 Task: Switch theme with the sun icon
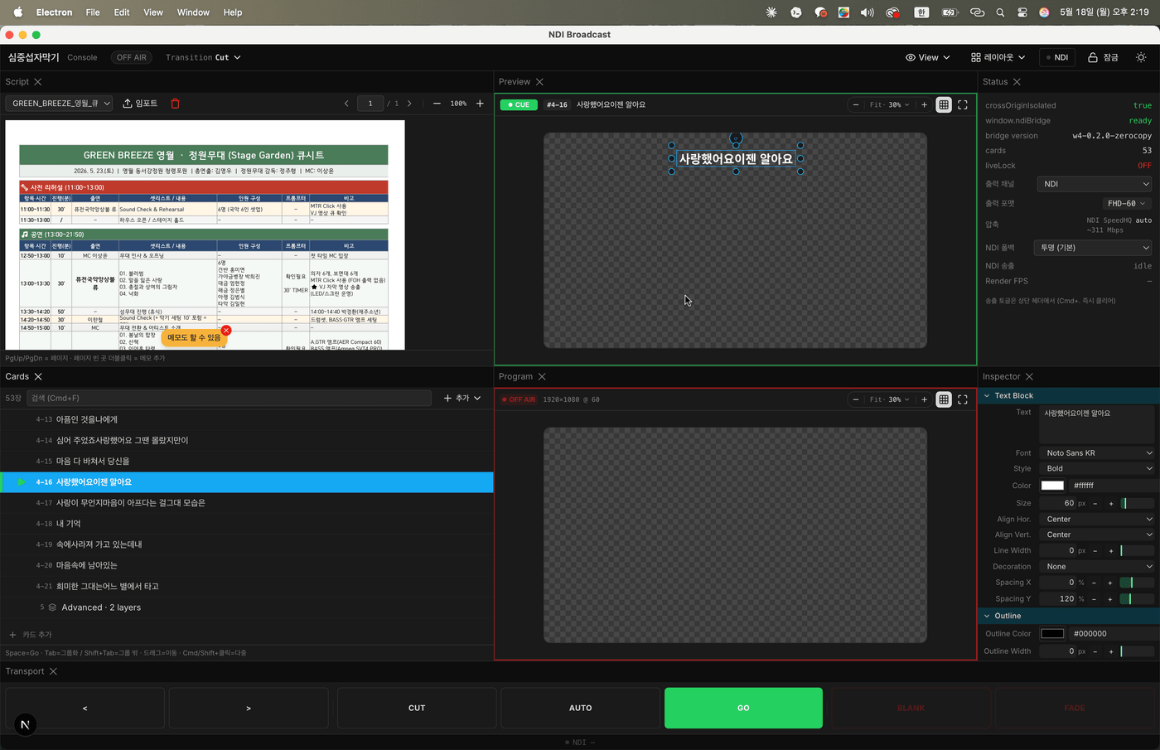[1141, 57]
